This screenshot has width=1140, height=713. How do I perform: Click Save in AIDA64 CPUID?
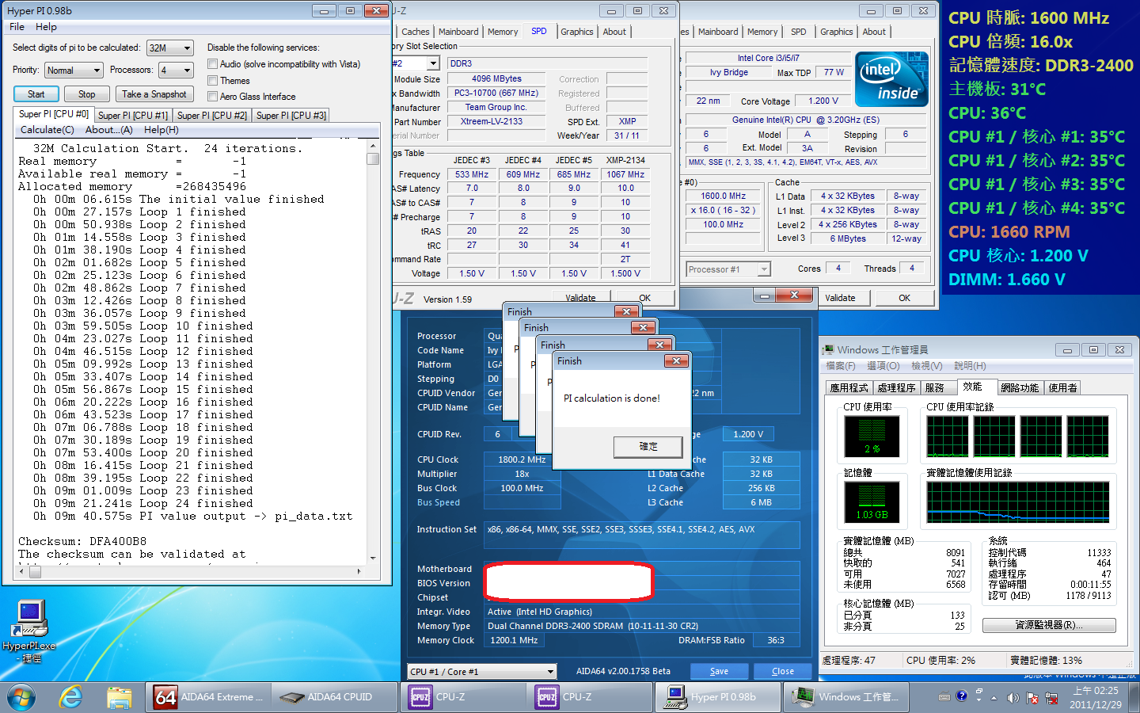point(719,672)
